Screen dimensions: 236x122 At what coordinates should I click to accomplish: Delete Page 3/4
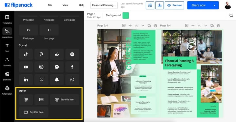(x=218, y=25)
